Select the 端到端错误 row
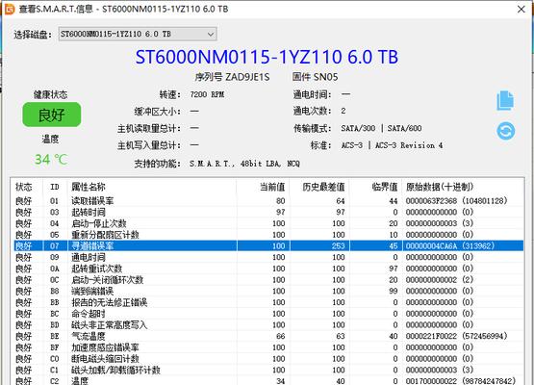Image resolution: width=534 pixels, height=385 pixels. pos(268,291)
